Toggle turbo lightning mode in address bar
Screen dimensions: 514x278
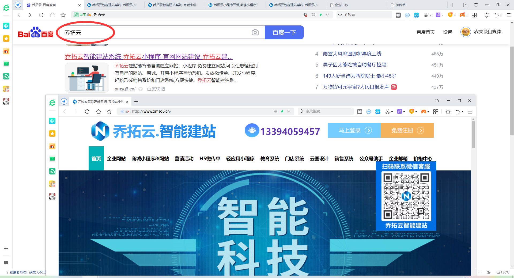click(x=321, y=15)
